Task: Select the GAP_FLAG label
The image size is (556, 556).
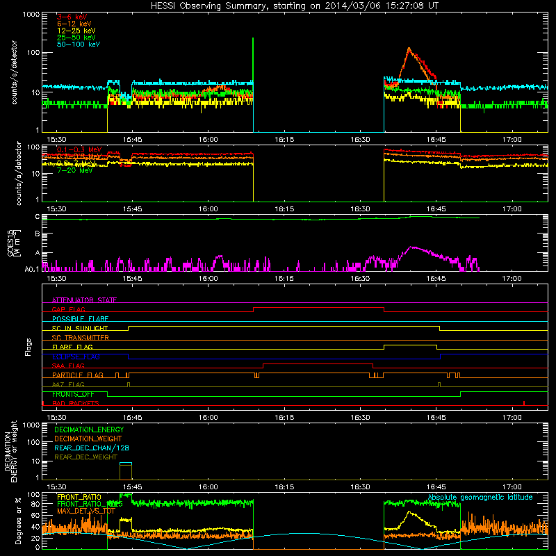Action: click(69, 309)
